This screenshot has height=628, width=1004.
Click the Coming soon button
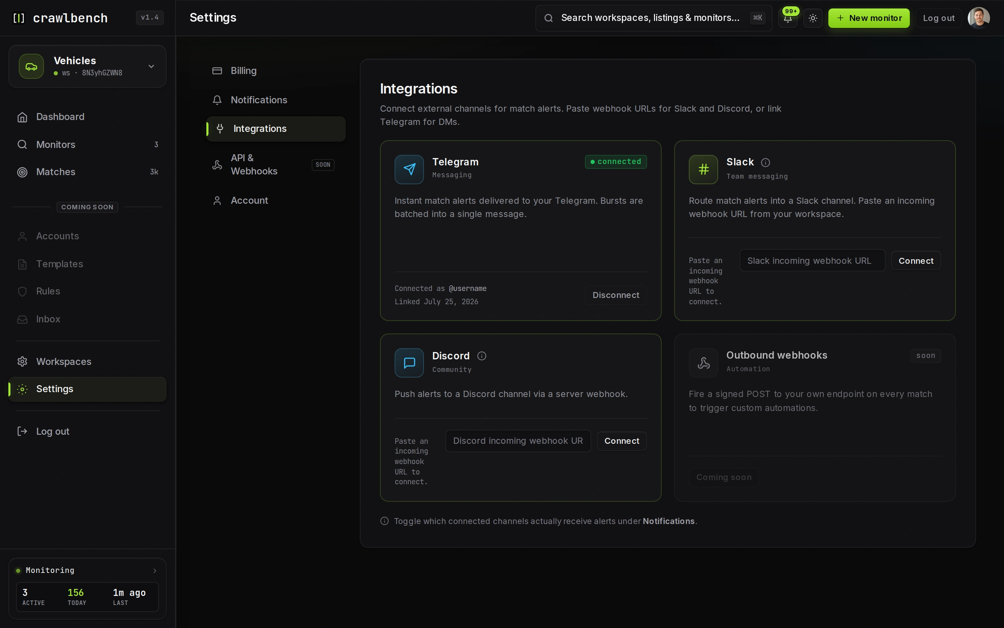724,477
